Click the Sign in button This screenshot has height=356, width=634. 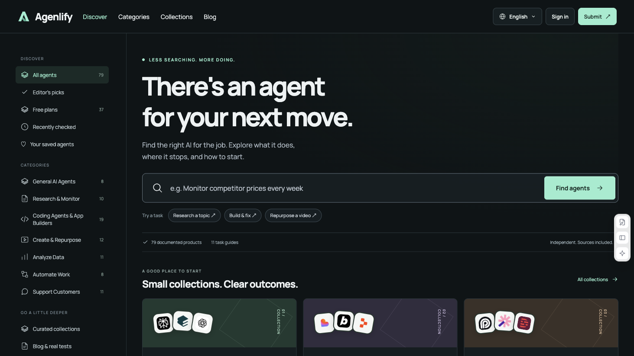560,16
